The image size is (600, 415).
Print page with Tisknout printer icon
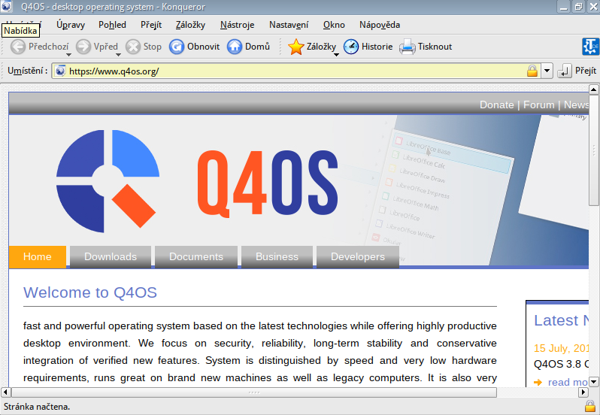408,47
